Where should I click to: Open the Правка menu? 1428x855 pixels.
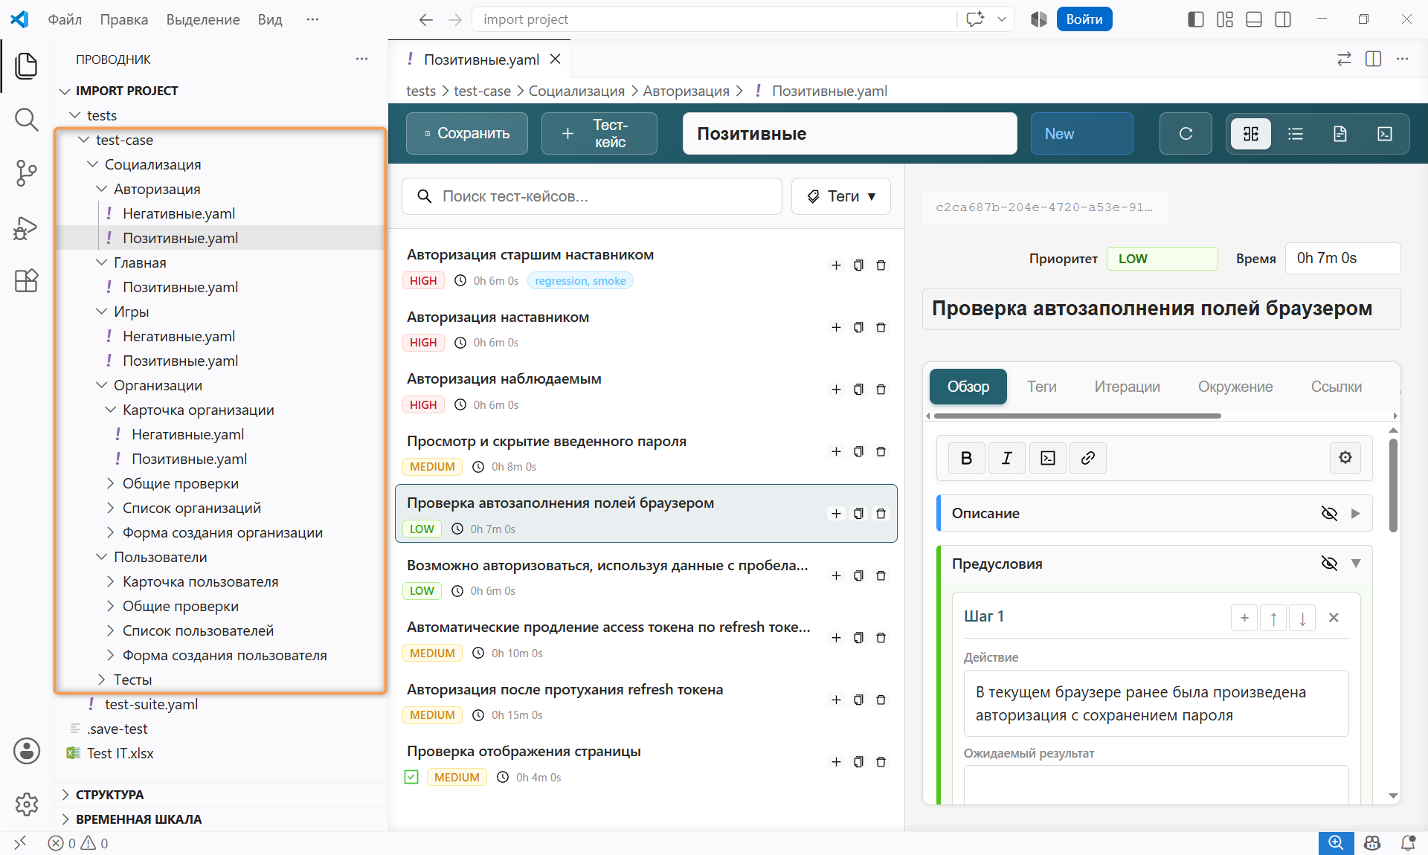click(x=123, y=19)
